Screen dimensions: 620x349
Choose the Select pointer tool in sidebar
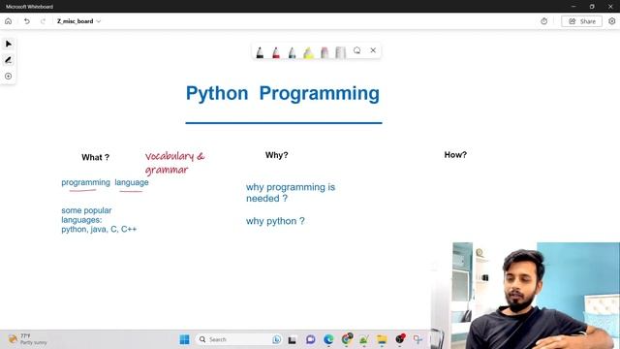tap(9, 44)
